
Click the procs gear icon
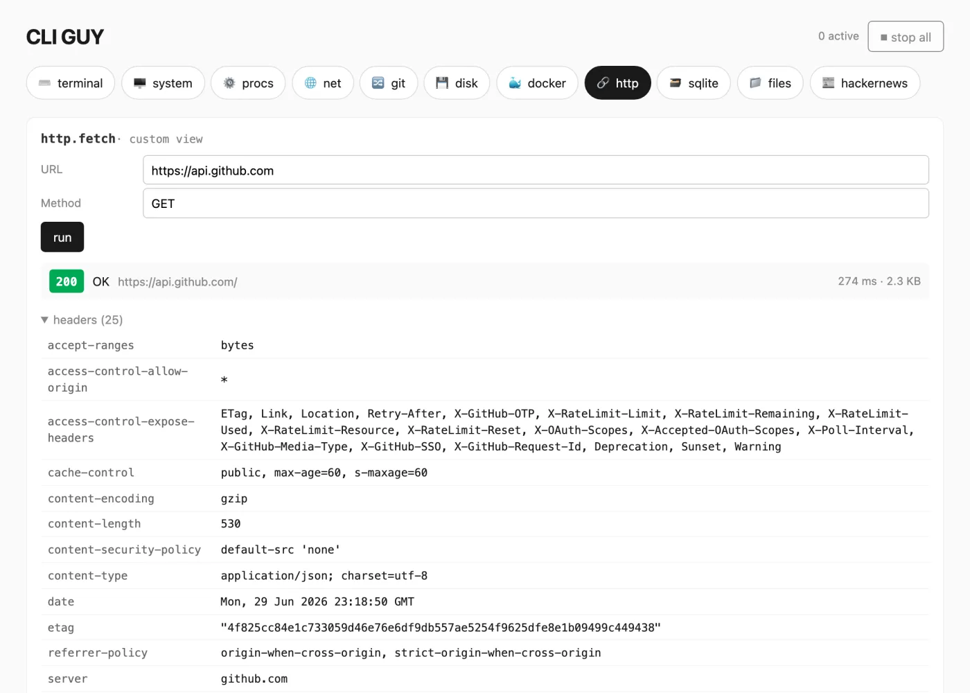coord(229,83)
